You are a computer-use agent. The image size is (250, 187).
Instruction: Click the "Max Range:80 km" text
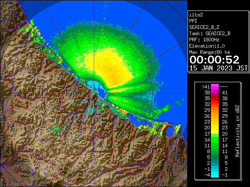point(209,52)
